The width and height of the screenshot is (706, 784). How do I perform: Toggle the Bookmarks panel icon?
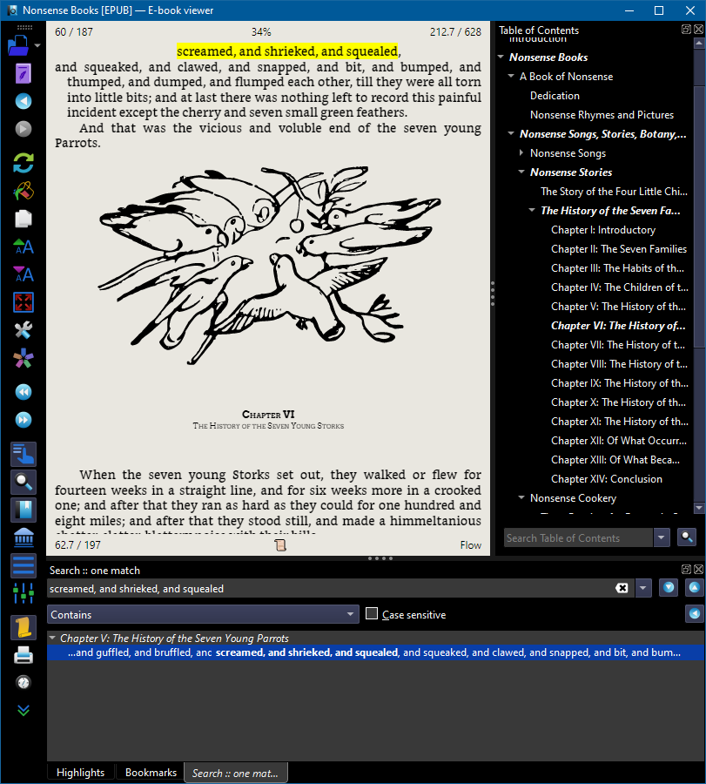click(23, 510)
